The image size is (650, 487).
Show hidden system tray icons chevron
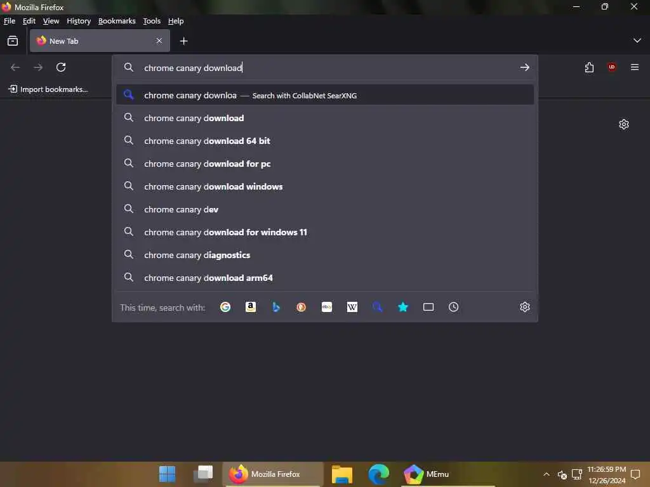547,474
